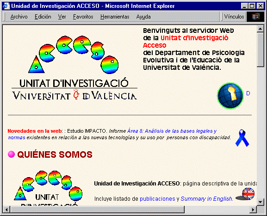Click the vertical scrollbar down arrow

tap(261, 202)
